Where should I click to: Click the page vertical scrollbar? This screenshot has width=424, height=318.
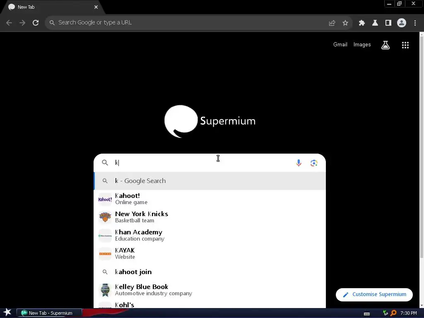422,146
